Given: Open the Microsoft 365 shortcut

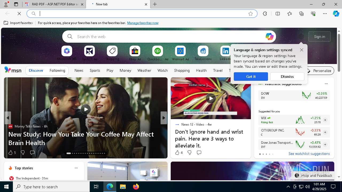Looking at the screenshot, I should [x=67, y=53].
